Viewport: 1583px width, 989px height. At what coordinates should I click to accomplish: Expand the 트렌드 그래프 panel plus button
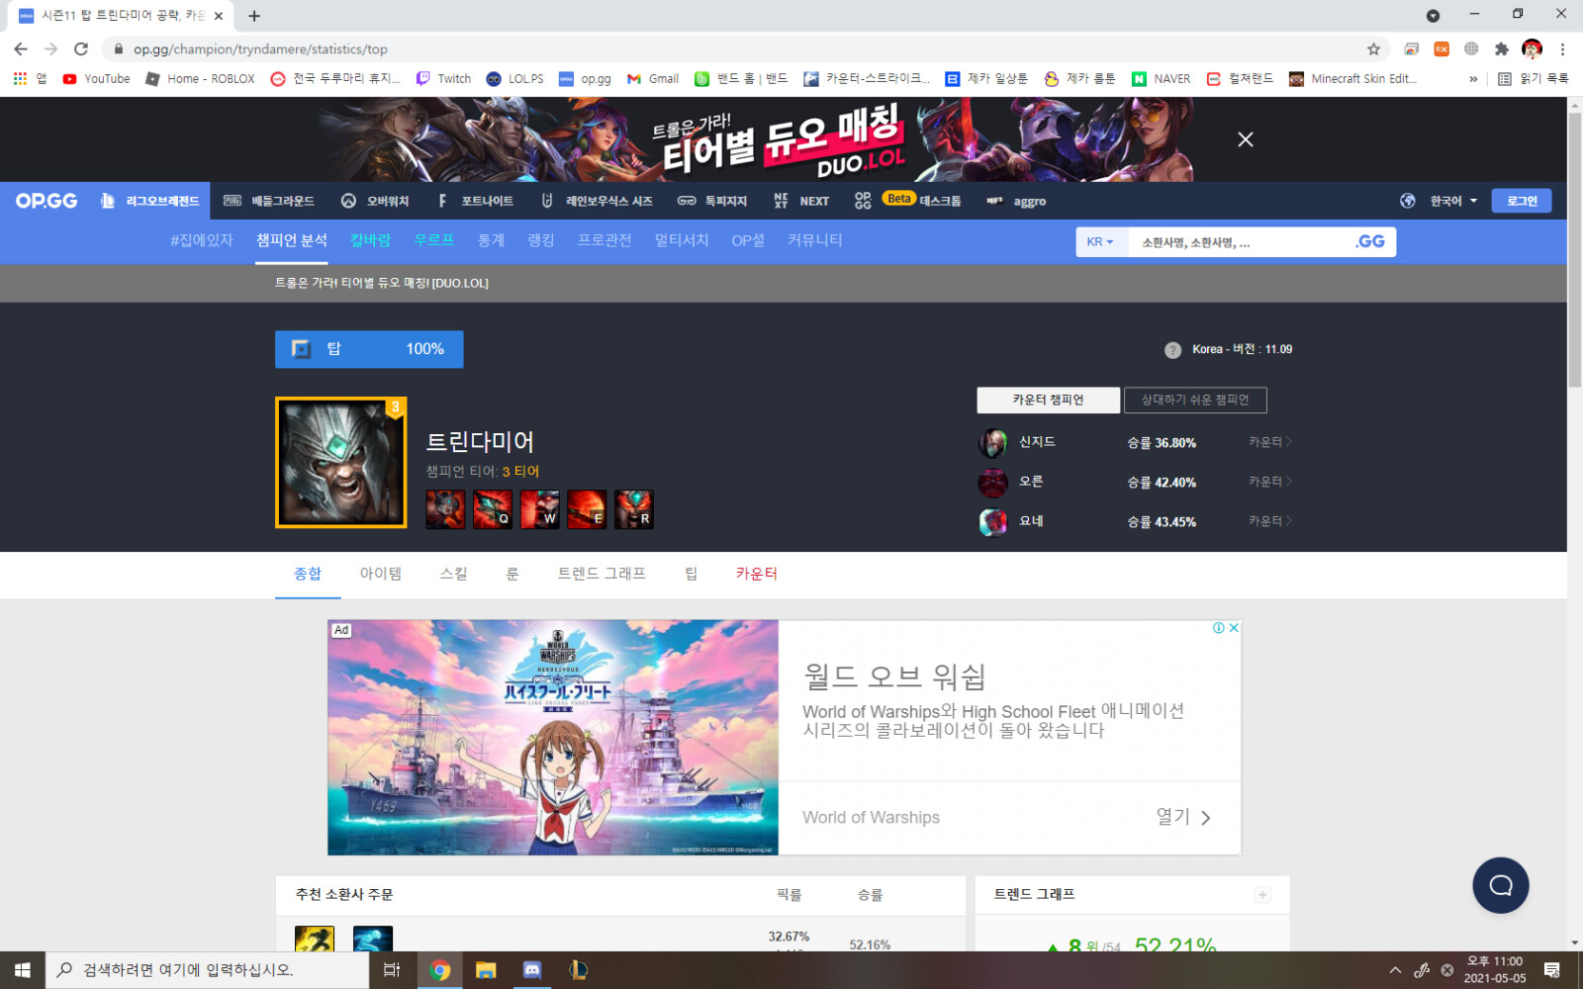click(1262, 895)
